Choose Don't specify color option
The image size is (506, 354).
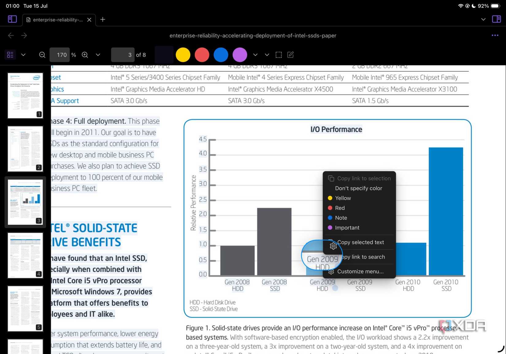click(x=358, y=188)
